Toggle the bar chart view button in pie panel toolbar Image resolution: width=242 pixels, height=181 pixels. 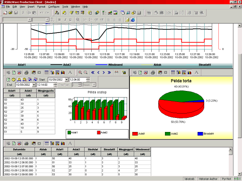[x=190, y=73]
